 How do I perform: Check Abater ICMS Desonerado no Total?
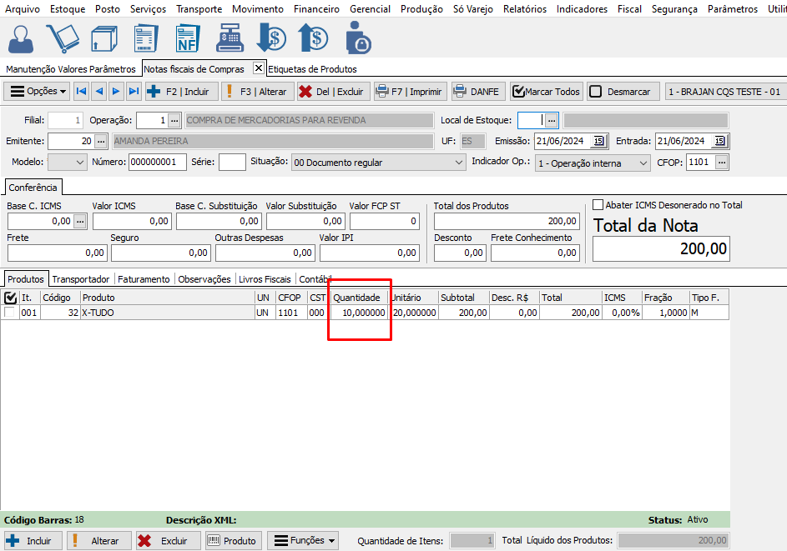pos(598,205)
